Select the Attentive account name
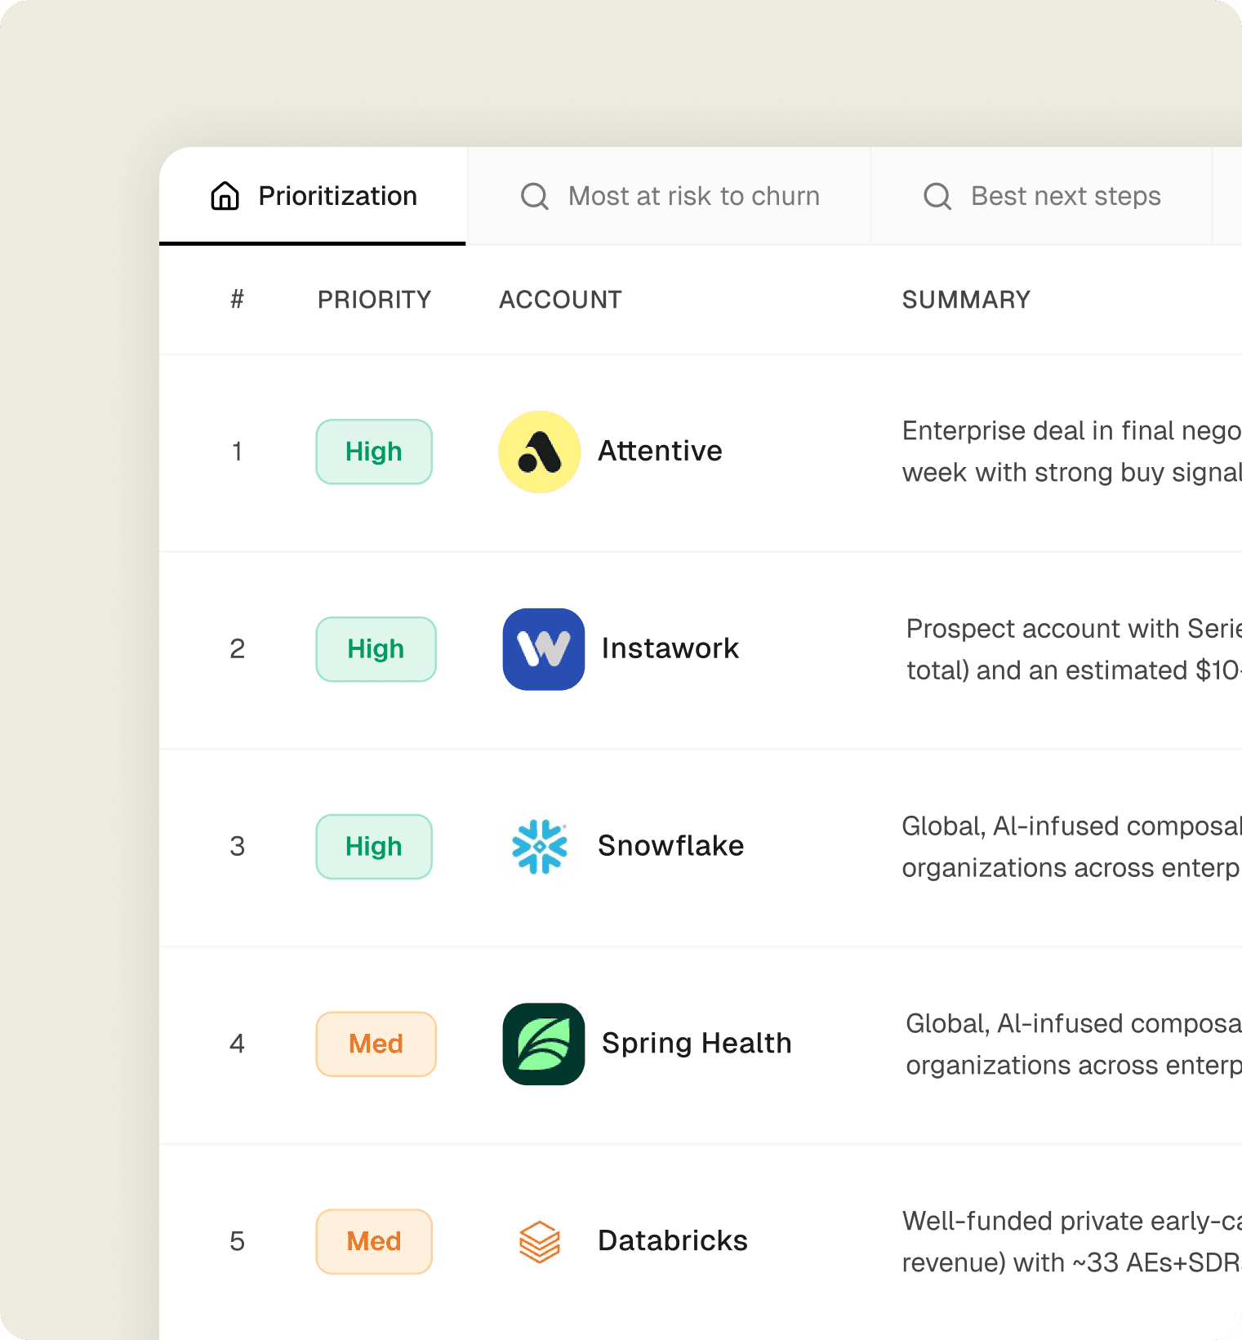 660,451
